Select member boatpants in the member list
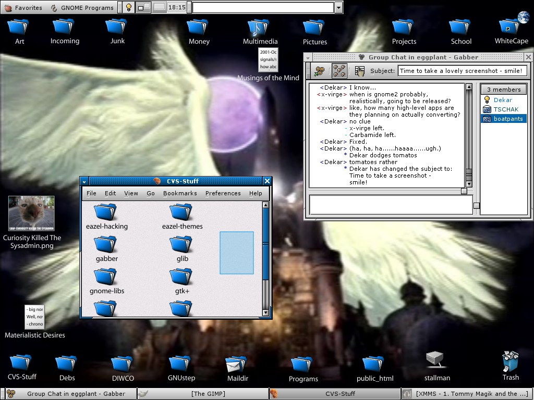 point(504,118)
